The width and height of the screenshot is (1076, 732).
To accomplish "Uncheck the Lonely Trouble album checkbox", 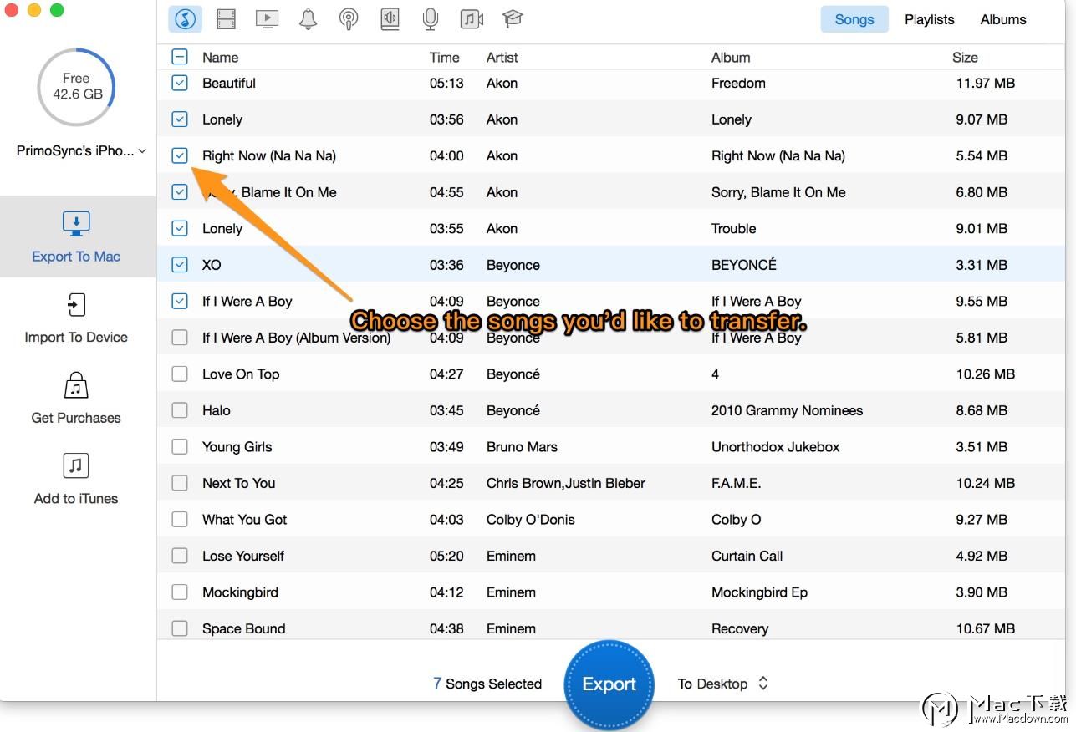I will (180, 228).
